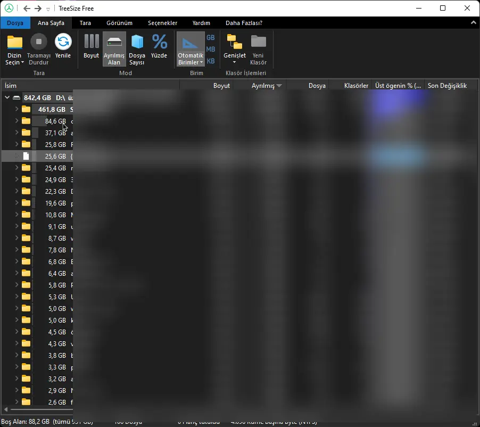Sort by the Dosya column header

(x=308, y=86)
